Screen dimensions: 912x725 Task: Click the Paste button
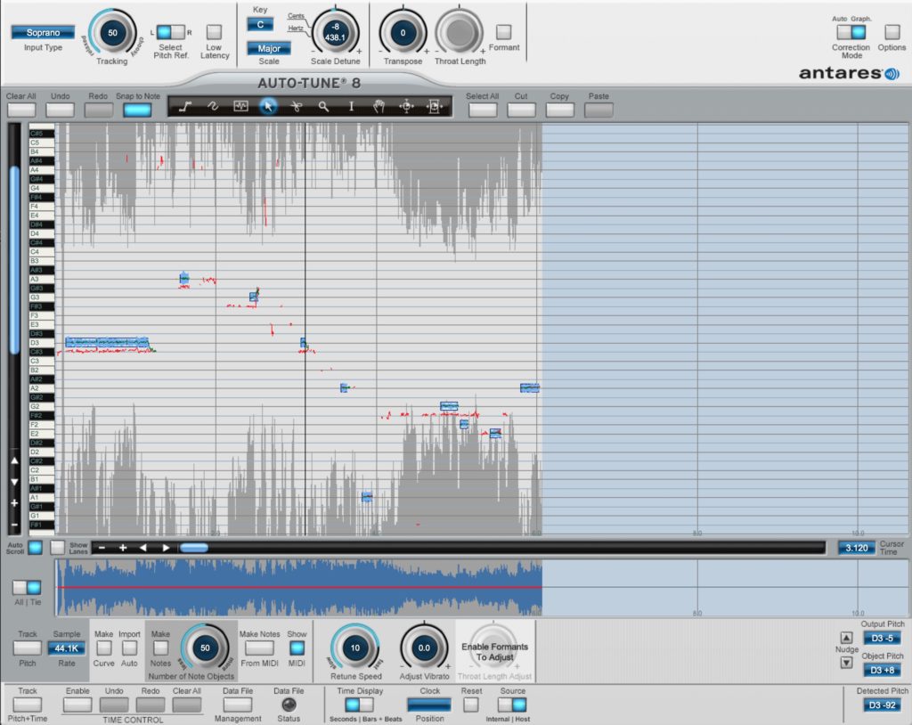pos(598,110)
